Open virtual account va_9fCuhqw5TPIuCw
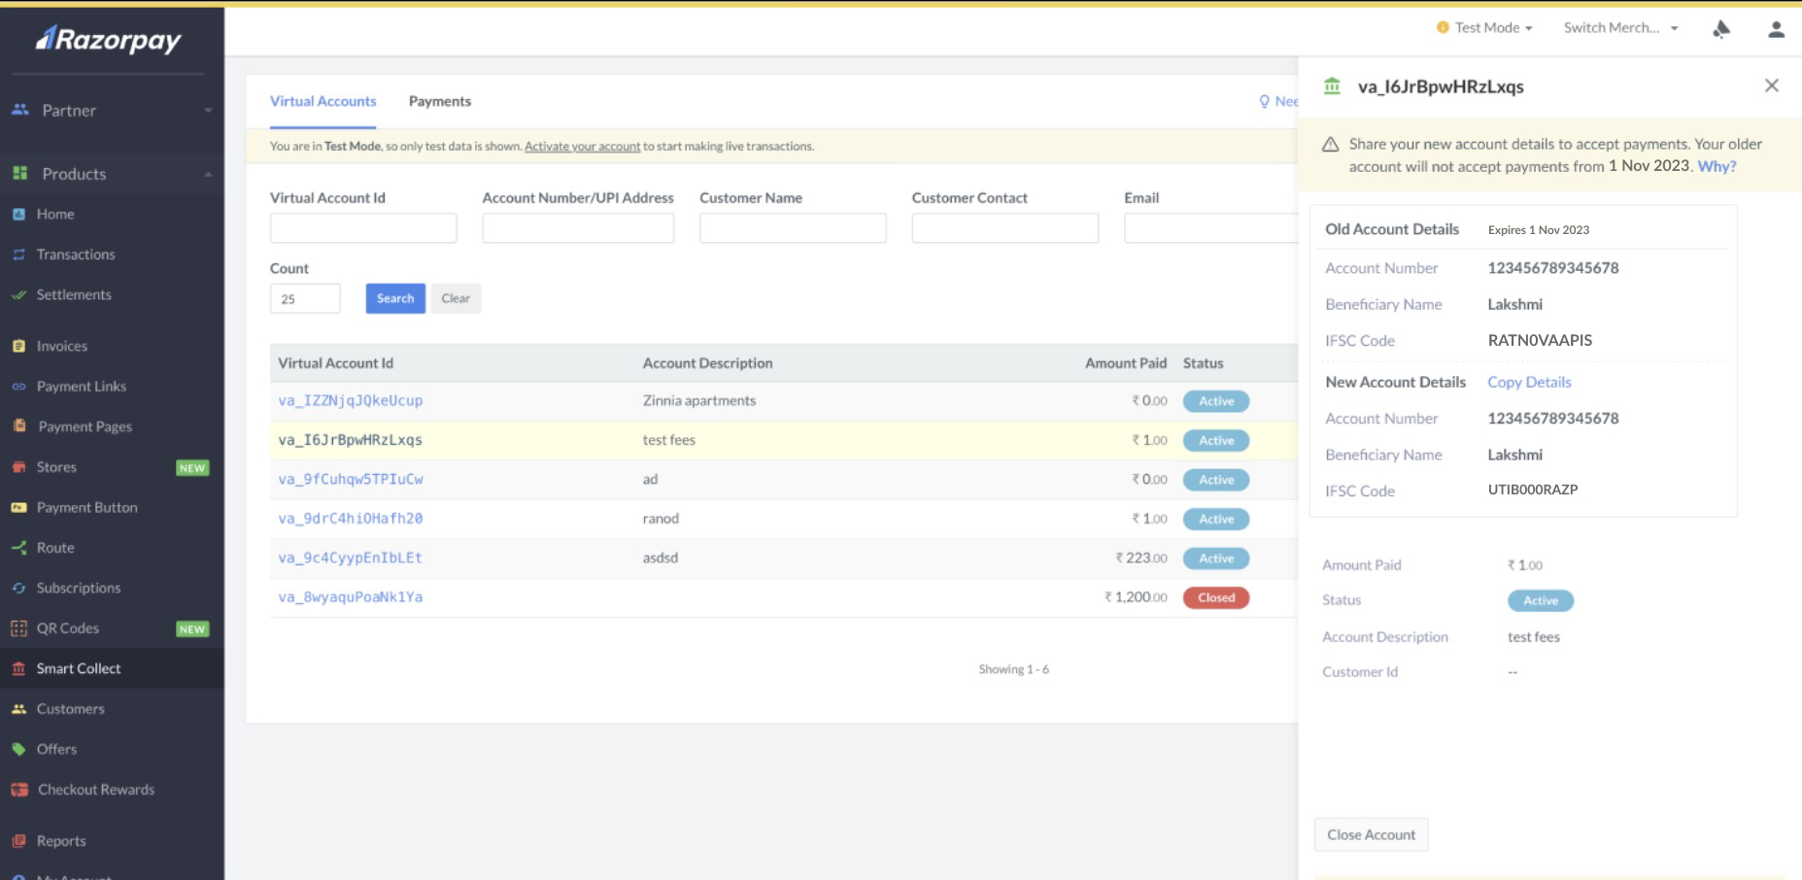This screenshot has height=880, width=1802. click(x=351, y=479)
